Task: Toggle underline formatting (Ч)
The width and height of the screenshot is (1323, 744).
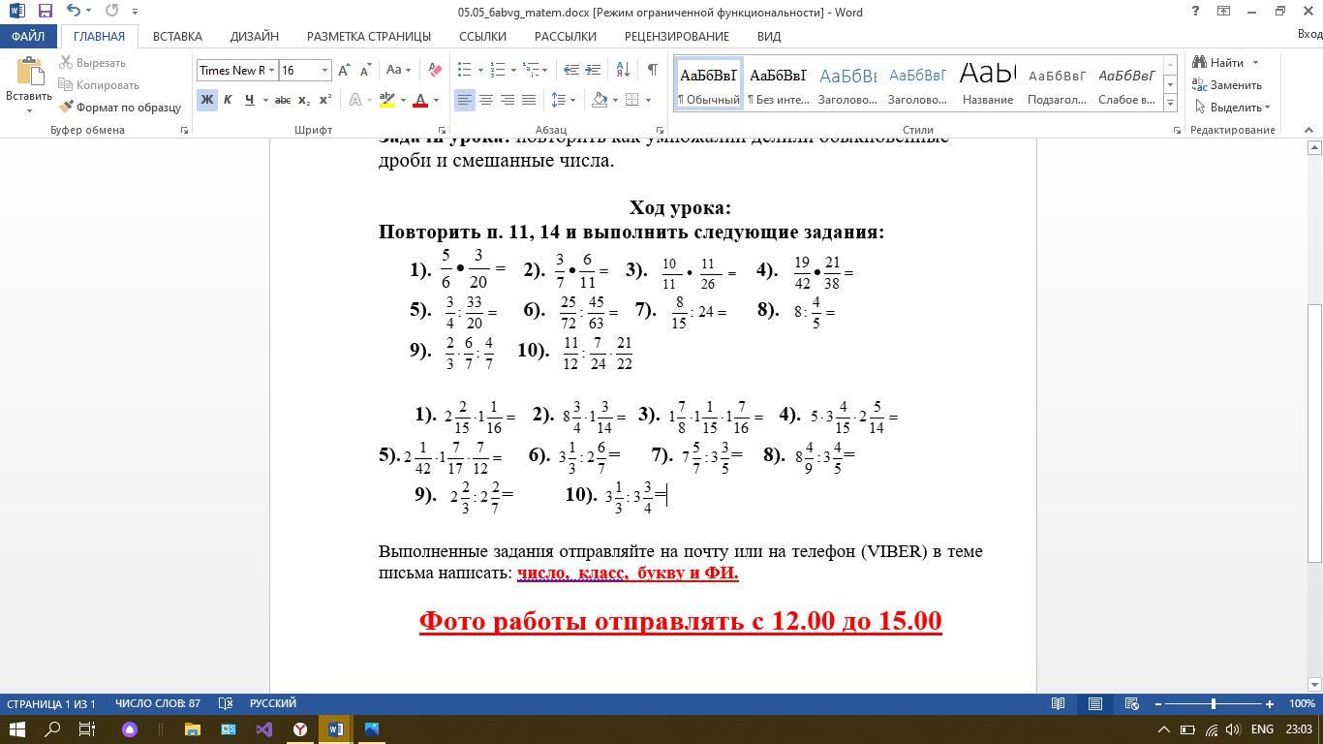Action: (x=249, y=100)
